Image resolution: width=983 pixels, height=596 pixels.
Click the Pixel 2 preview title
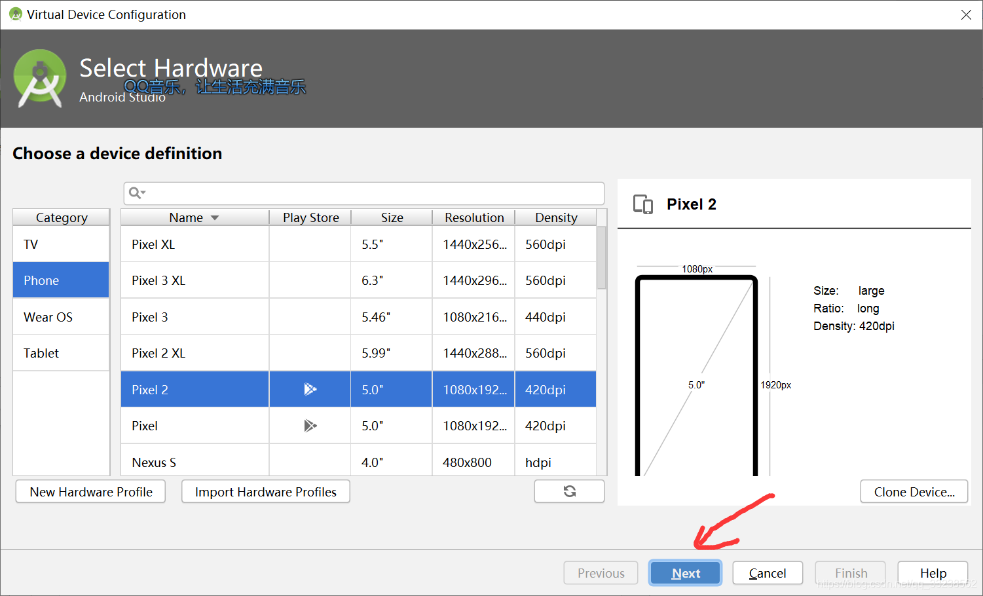point(692,204)
